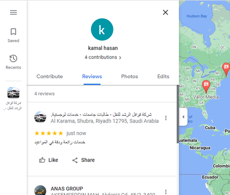The image size is (230, 195).
Task: Click the Valor Media map label
Action: [206, 97]
